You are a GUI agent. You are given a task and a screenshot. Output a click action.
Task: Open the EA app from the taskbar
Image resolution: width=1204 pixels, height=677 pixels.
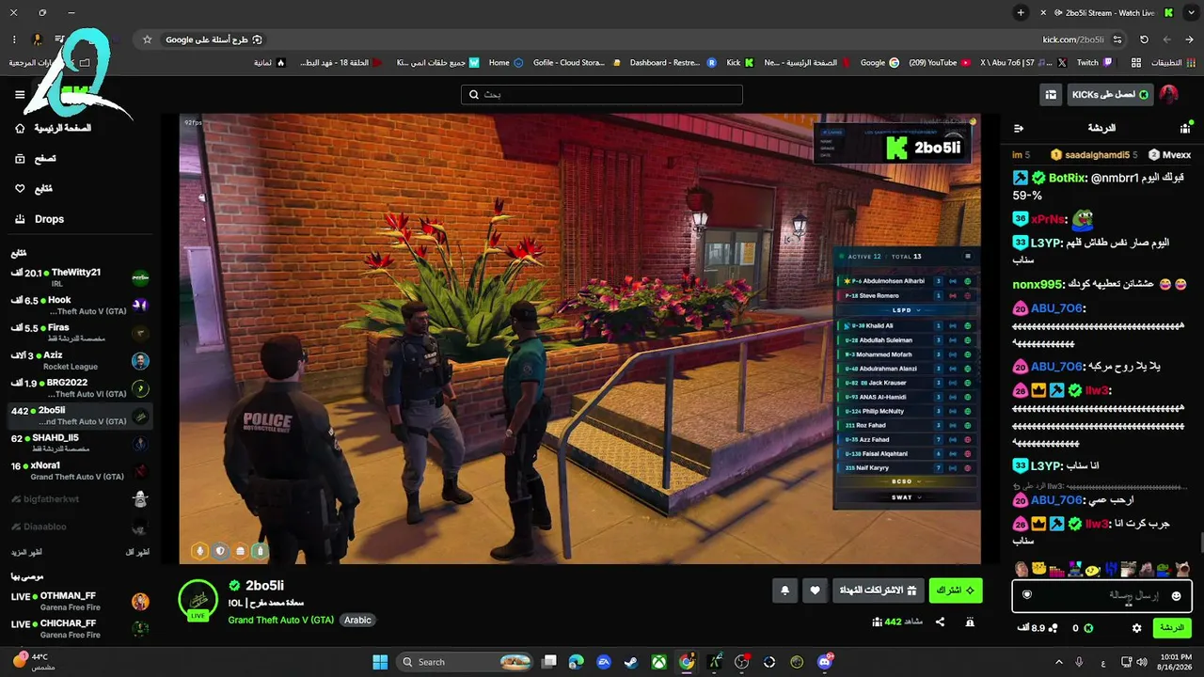point(604,662)
